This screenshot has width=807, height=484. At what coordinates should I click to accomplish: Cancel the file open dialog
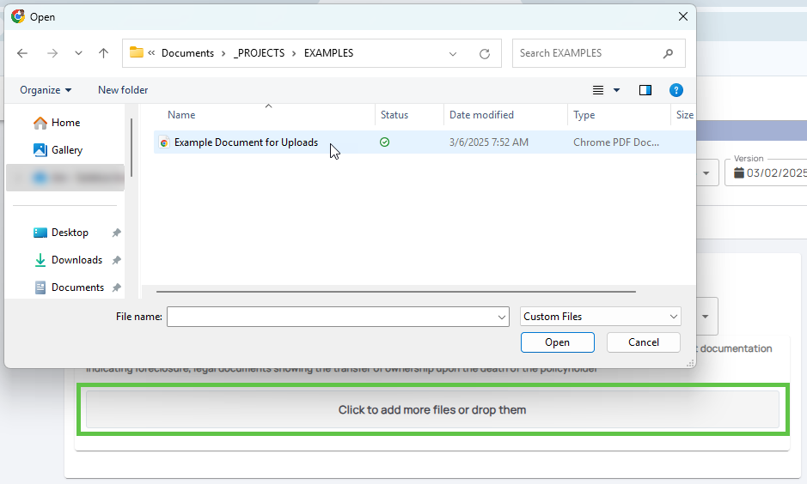pos(643,342)
